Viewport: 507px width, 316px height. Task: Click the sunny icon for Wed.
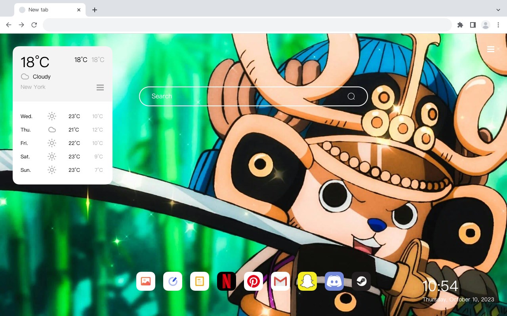pos(52,116)
